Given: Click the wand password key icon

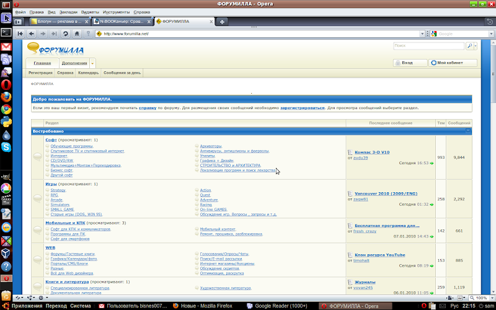Looking at the screenshot, I should point(88,33).
